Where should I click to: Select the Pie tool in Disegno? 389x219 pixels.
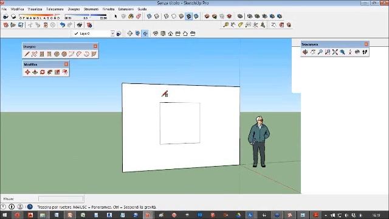coord(94,54)
